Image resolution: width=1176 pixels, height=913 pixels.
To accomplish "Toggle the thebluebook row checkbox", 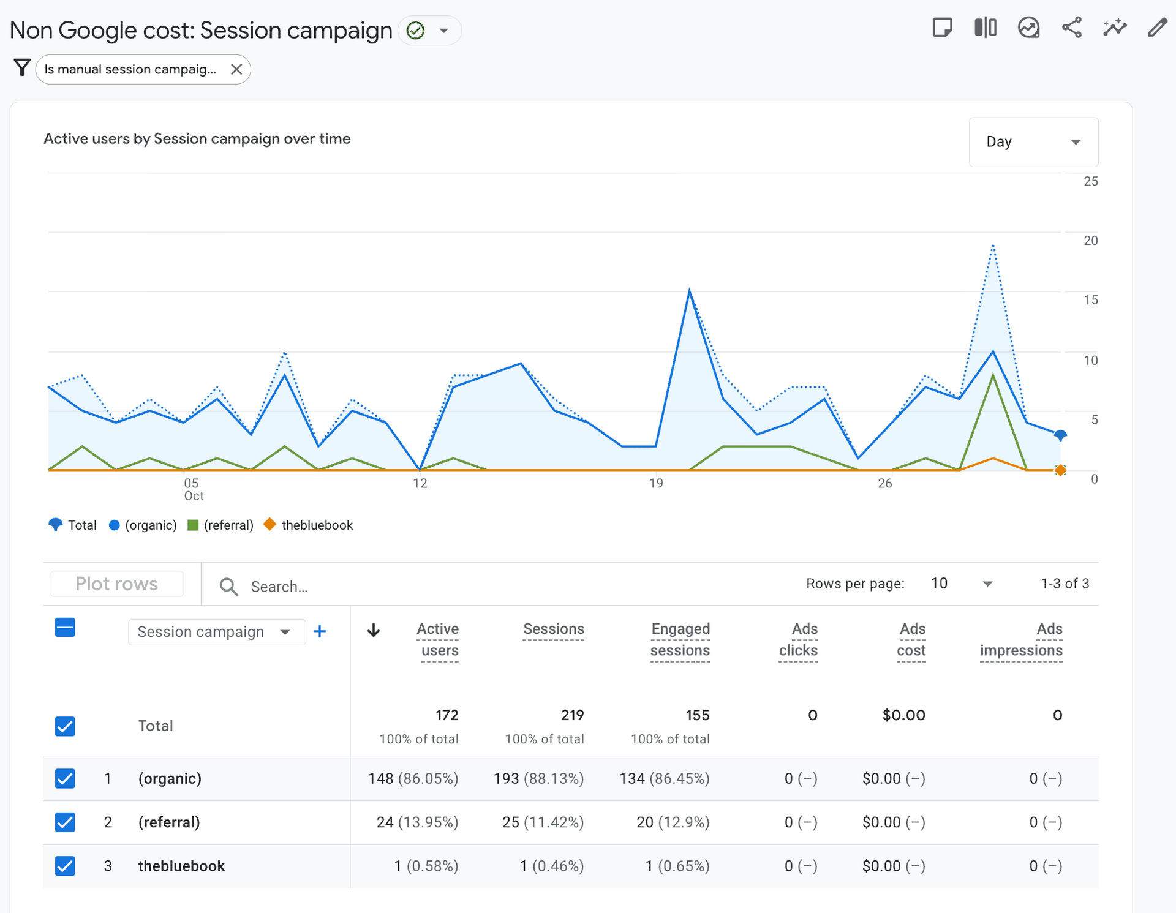I will pyautogui.click(x=65, y=866).
